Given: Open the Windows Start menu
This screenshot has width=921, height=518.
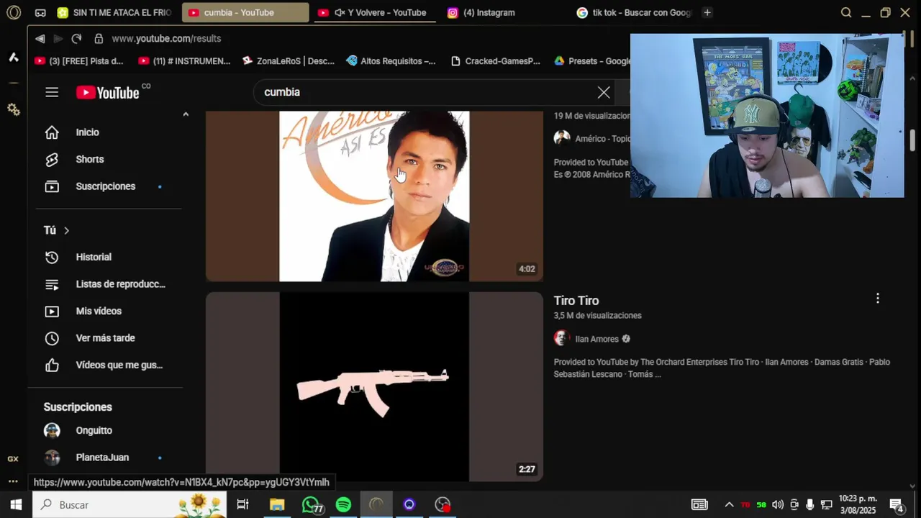Looking at the screenshot, I should click(16, 504).
